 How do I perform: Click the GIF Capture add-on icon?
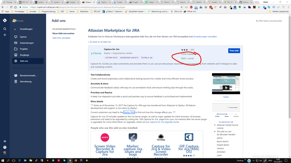click(189, 137)
